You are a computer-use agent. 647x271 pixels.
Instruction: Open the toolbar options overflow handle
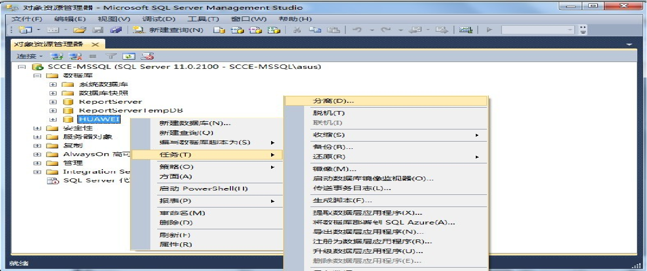click(x=583, y=30)
